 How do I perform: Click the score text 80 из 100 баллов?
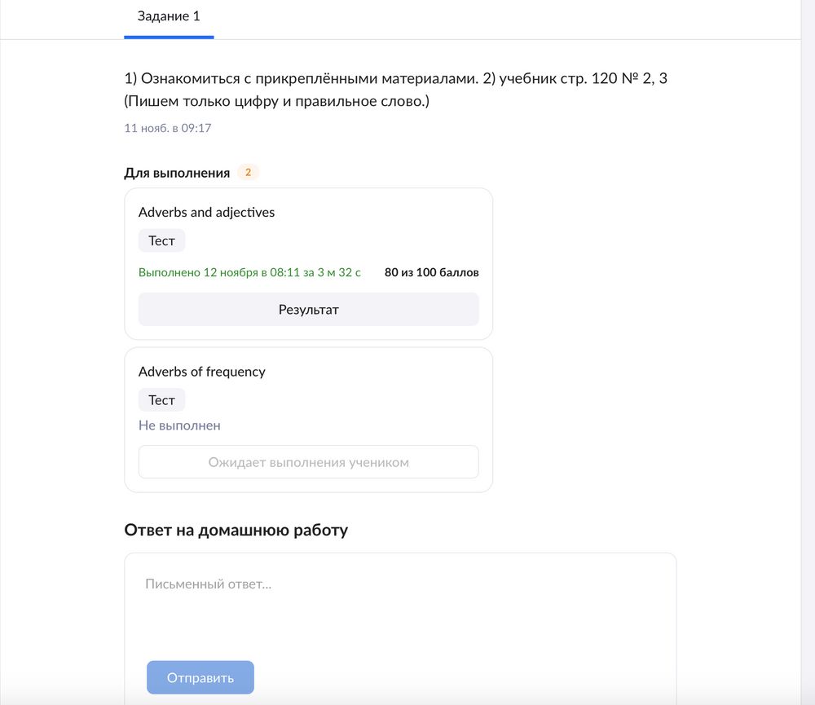(x=431, y=272)
